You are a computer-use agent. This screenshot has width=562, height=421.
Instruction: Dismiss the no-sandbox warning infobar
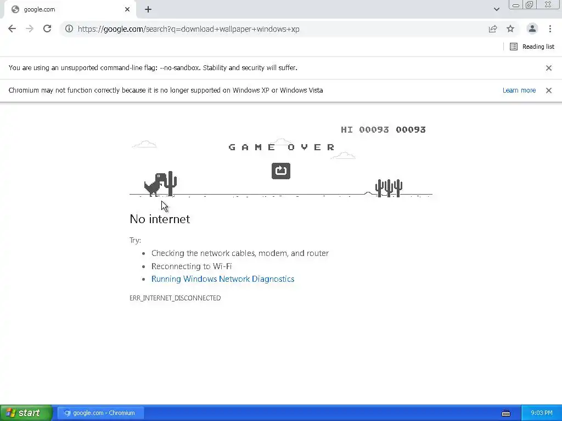[549, 67]
